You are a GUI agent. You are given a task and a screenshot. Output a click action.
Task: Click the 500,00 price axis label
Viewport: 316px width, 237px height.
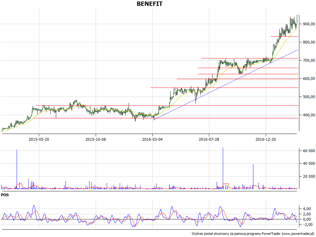click(309, 97)
